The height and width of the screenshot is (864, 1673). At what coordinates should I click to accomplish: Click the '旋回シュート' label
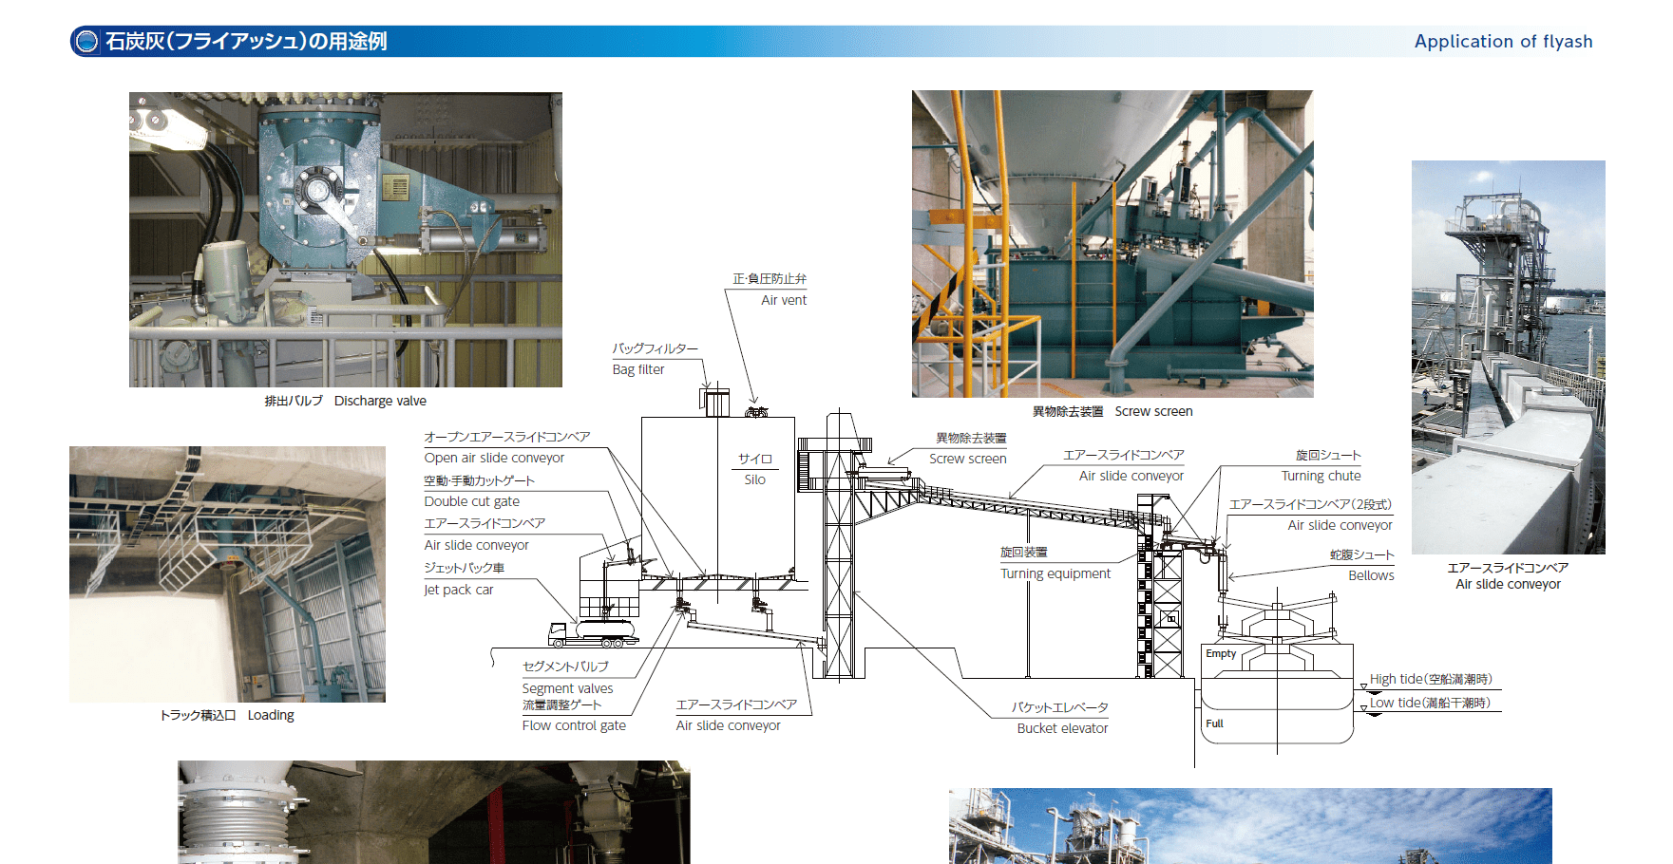click(1329, 455)
